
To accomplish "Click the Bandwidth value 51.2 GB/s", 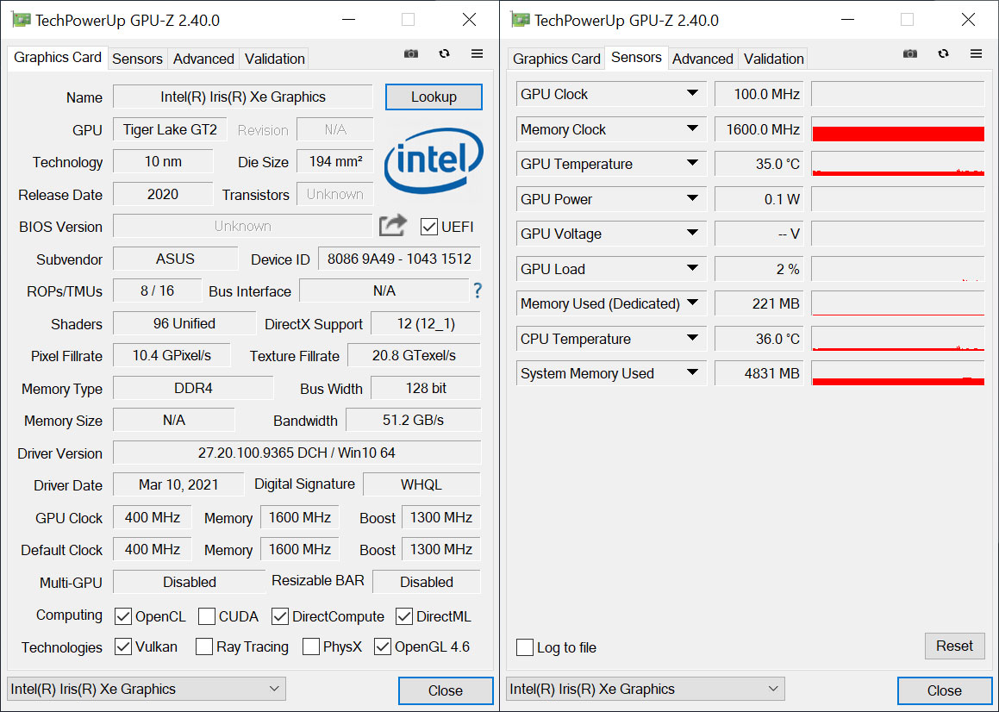I will click(414, 420).
